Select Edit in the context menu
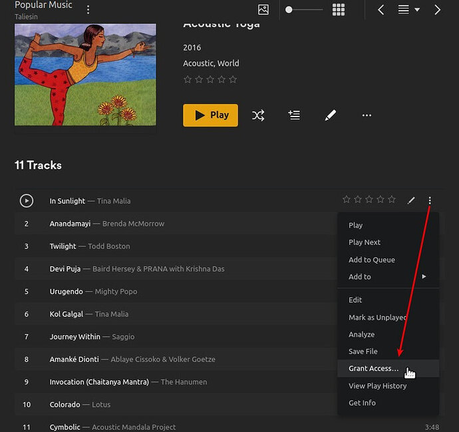This screenshot has width=459, height=432. [388, 300]
